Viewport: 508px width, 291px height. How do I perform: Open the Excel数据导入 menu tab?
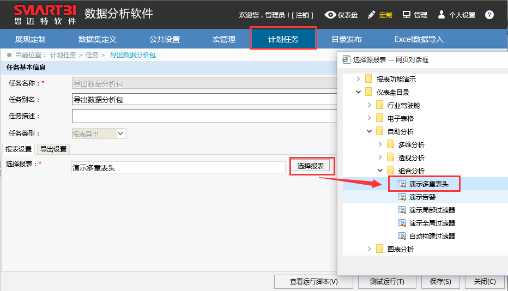(x=419, y=39)
